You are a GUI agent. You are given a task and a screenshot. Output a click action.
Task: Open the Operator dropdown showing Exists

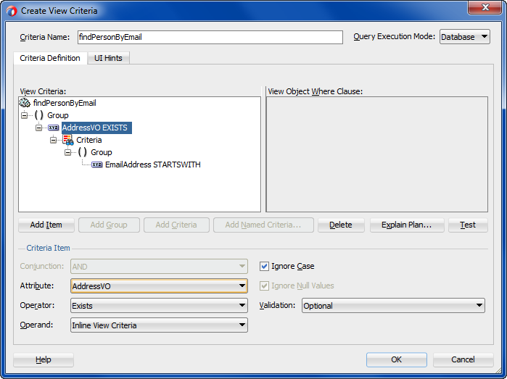tap(159, 306)
